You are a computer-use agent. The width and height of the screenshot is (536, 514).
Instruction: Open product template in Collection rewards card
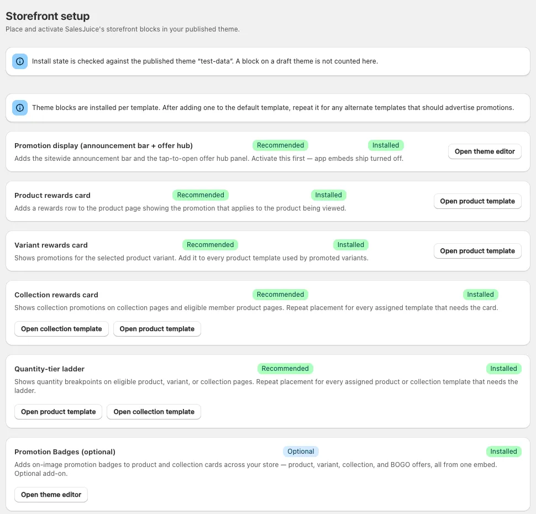pos(157,329)
